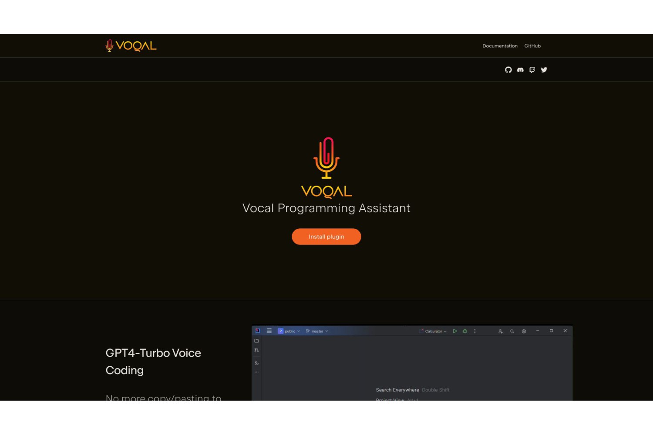Open the Project folder tool window icon
This screenshot has height=435, width=653.
click(256, 341)
